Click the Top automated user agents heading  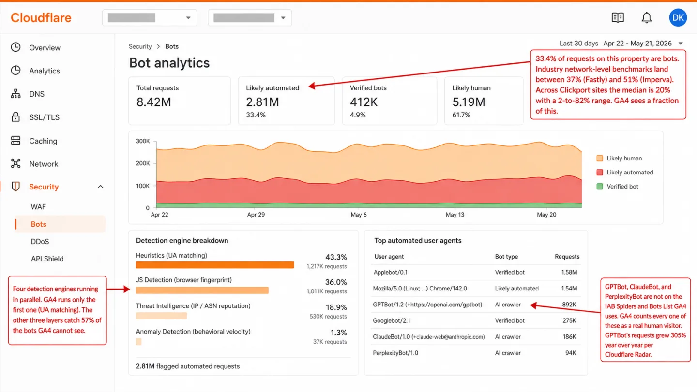click(418, 240)
